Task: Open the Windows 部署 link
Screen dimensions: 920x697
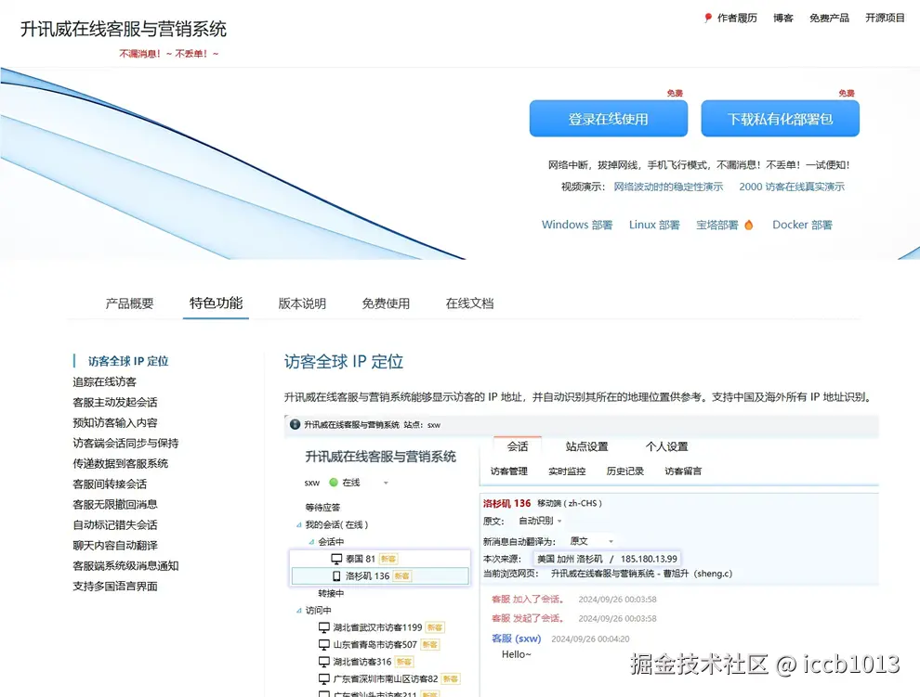Action: click(577, 226)
